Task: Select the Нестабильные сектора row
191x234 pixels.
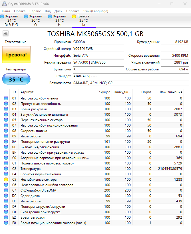Action: (x=93, y=179)
